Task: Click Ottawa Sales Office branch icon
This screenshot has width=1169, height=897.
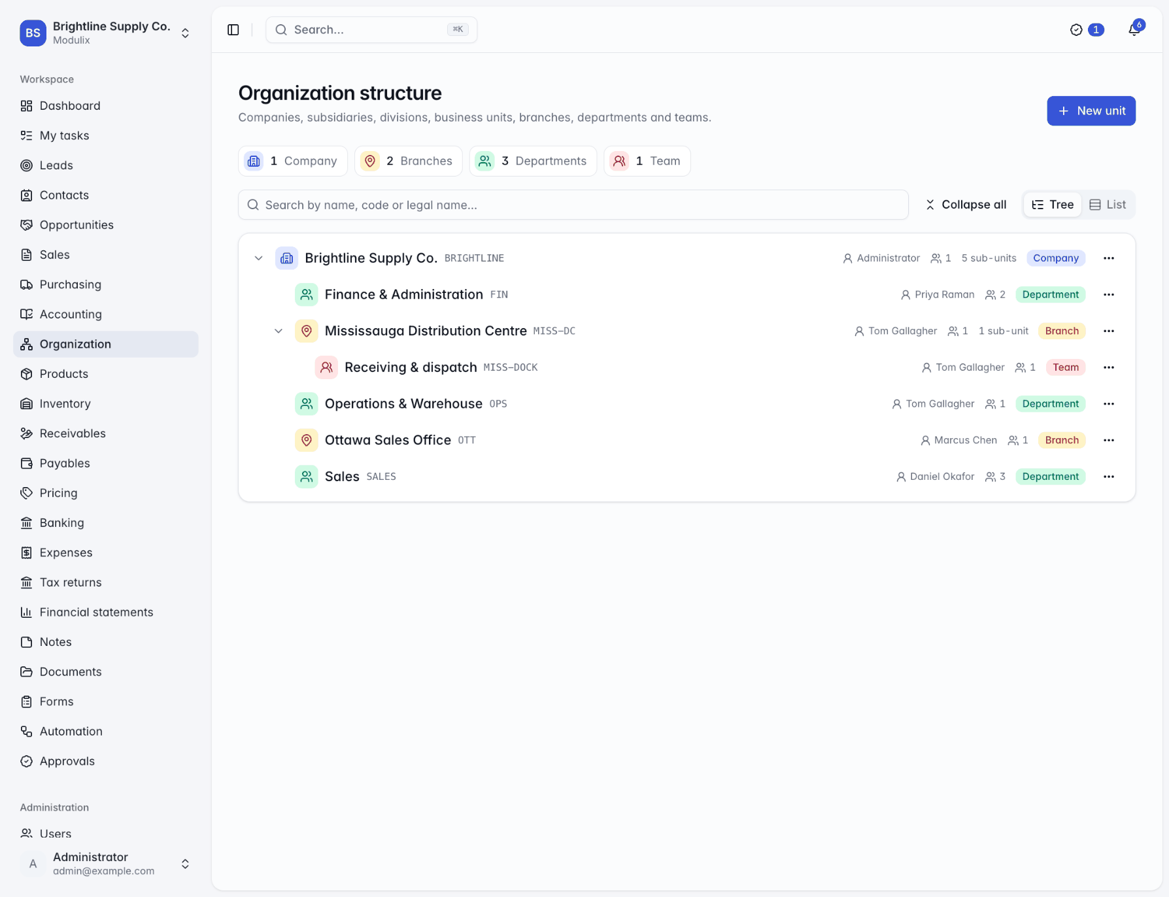Action: [306, 440]
